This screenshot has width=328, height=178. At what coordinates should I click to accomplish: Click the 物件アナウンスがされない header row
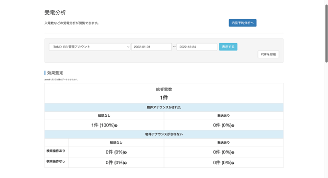click(164, 134)
